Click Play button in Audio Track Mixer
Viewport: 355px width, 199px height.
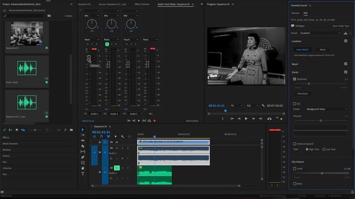[x=139, y=121]
